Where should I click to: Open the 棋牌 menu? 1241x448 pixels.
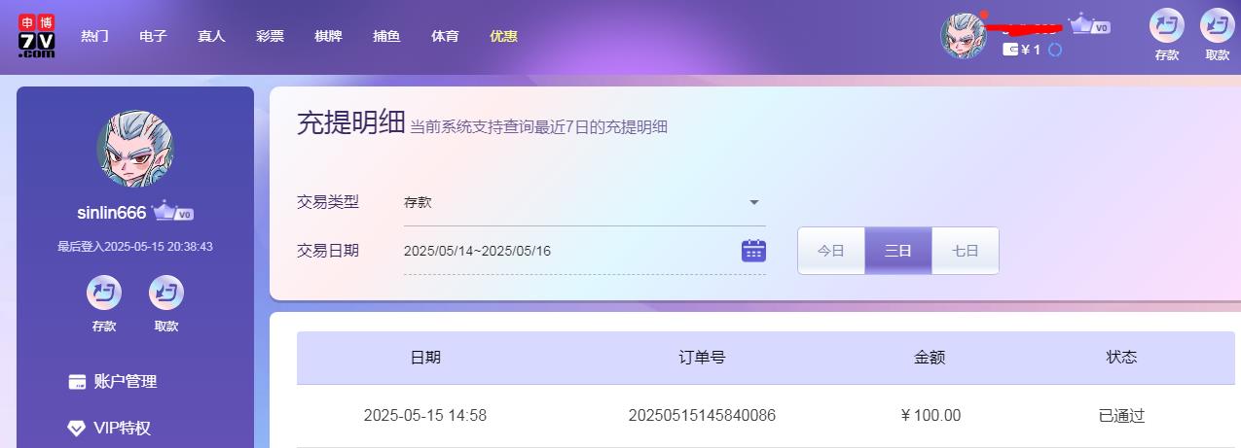[x=328, y=36]
